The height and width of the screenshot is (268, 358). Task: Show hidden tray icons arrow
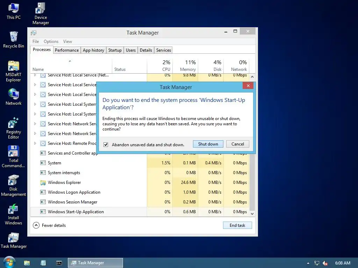(x=308, y=263)
